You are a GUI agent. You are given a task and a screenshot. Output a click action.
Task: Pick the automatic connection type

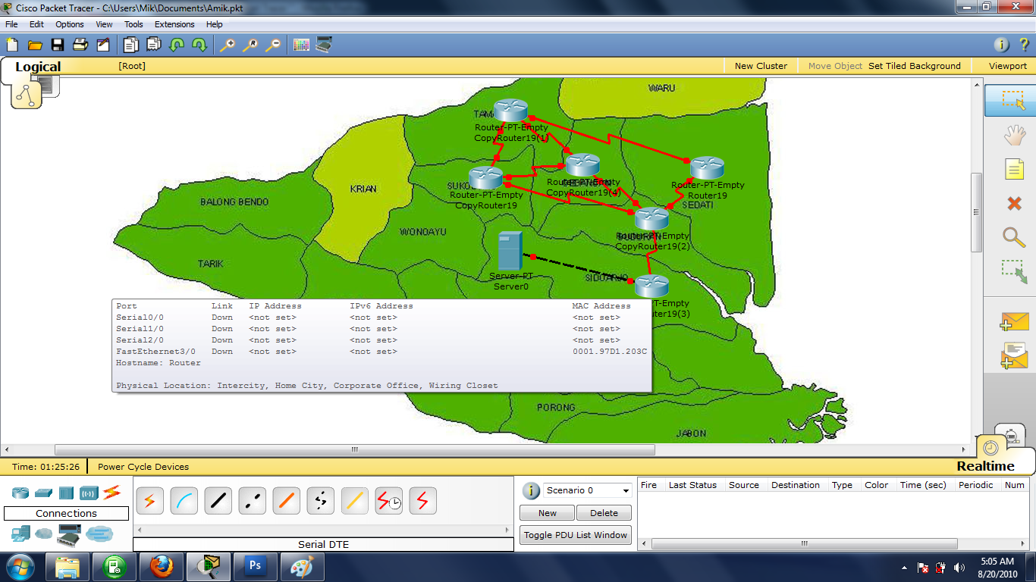pyautogui.click(x=149, y=501)
